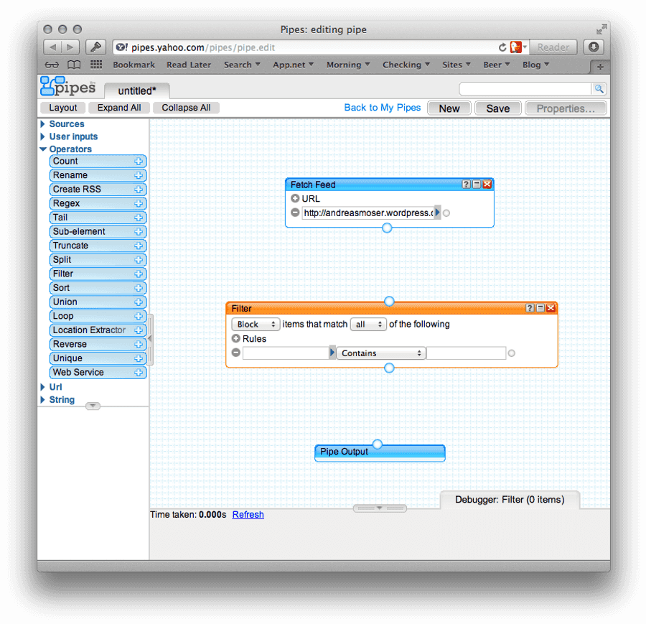
Task: Click the search magnifier icon
Action: [x=599, y=88]
